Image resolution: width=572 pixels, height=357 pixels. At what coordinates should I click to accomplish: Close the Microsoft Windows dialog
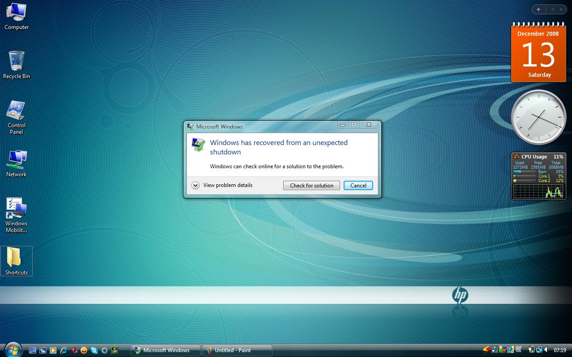pyautogui.click(x=369, y=125)
